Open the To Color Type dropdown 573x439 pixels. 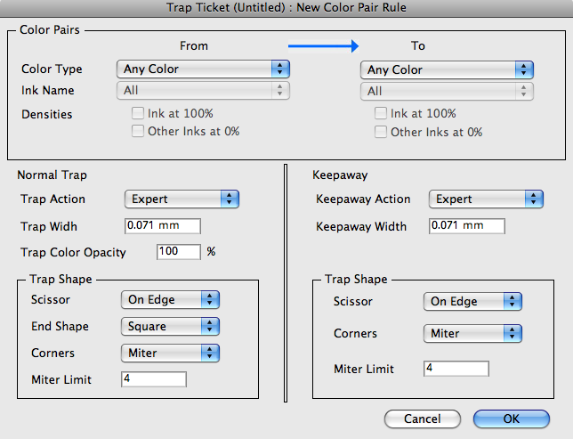(447, 69)
